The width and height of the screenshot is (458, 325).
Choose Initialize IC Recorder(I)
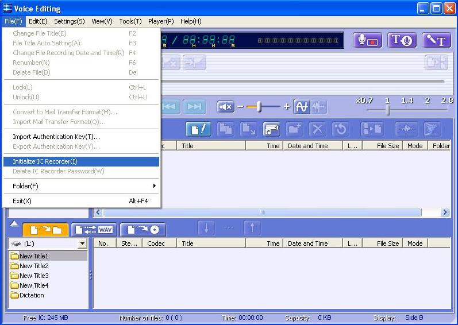tap(81, 161)
